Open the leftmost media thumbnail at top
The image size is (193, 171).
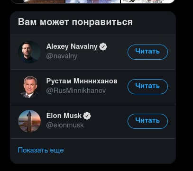click(x=38, y=1)
